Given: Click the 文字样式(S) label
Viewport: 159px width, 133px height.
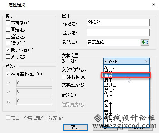Looking at the screenshot, I should pyautogui.click(x=74, y=69).
